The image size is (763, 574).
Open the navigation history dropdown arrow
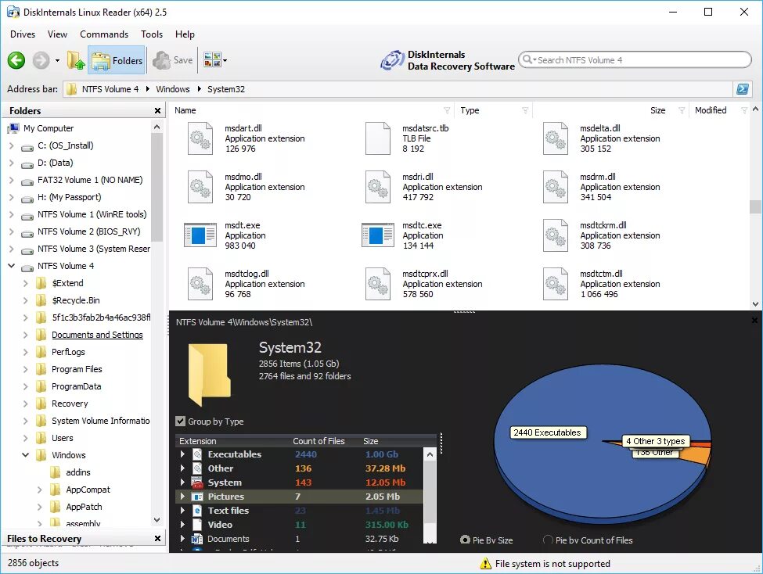[x=57, y=61]
